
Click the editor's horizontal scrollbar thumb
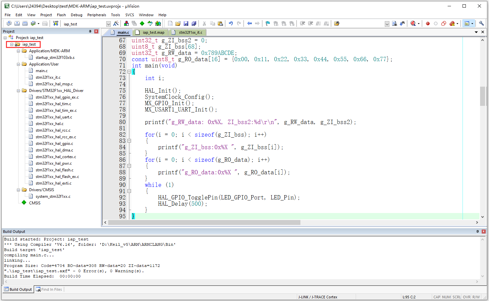[x=204, y=223]
